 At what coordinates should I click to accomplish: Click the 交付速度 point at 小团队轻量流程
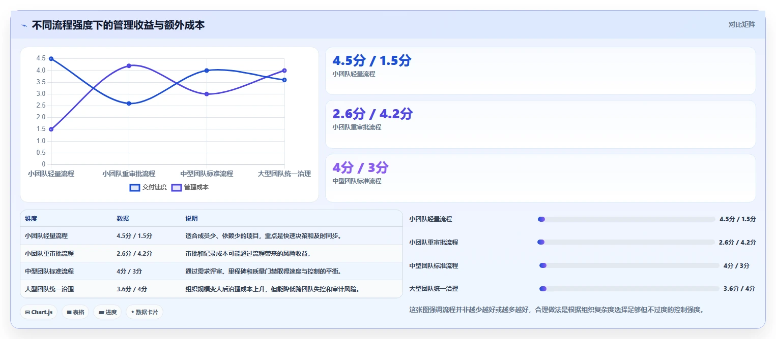click(51, 59)
